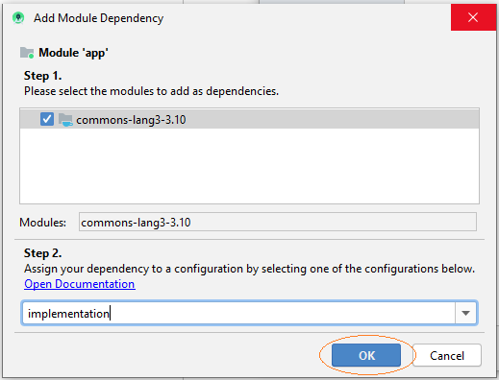Click the 'Please select the modules' instruction text

coord(151,91)
